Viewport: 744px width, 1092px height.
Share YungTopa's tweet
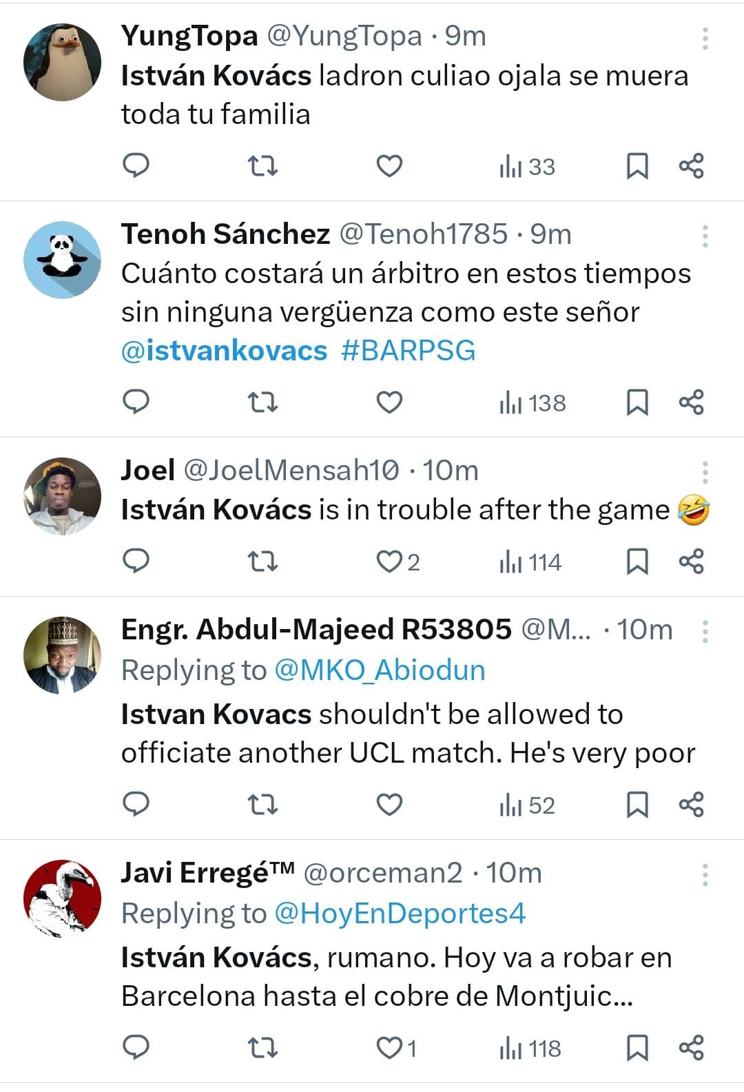click(x=691, y=166)
